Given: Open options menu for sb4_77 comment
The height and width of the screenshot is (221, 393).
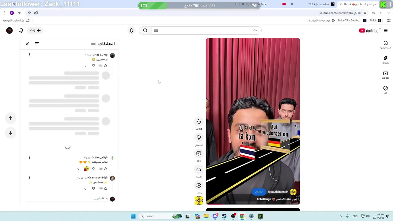Looking at the screenshot, I should point(29,55).
